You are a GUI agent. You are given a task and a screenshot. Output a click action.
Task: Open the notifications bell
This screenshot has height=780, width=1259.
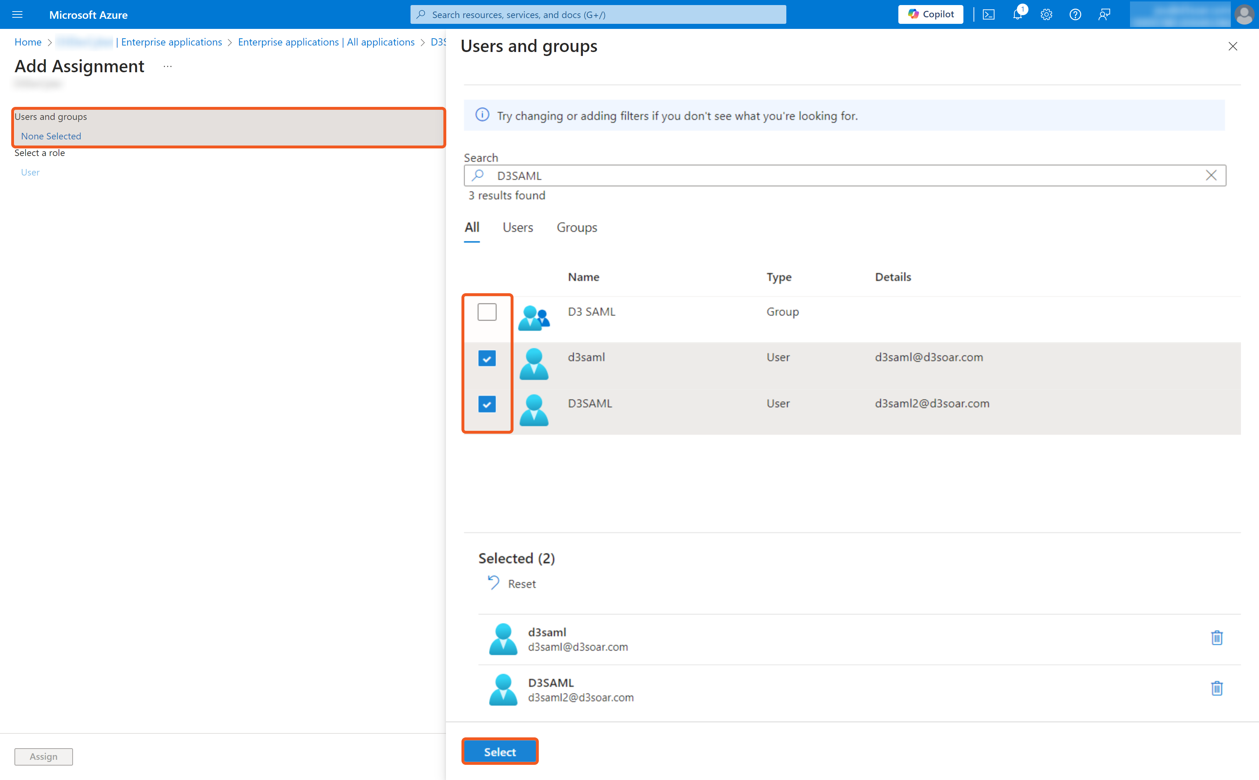pos(1017,14)
